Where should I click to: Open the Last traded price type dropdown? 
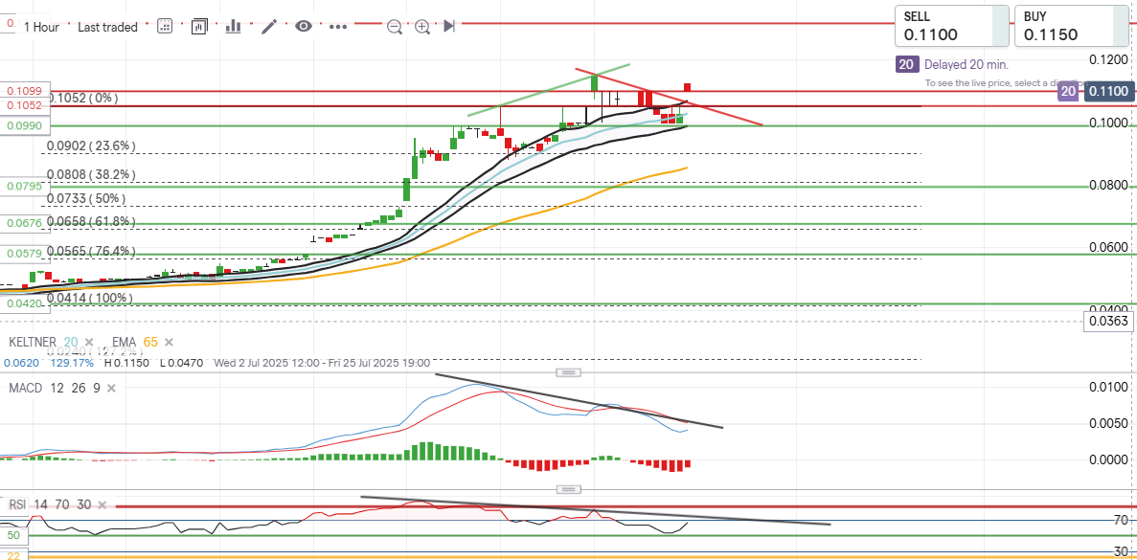click(107, 27)
